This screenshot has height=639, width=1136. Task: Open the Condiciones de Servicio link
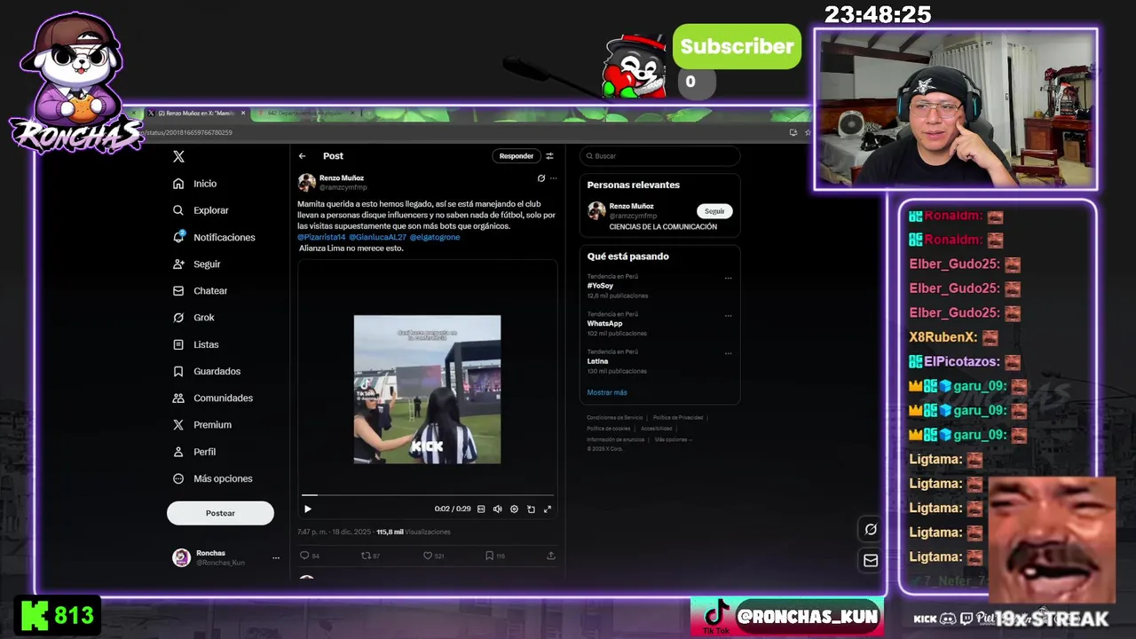click(614, 417)
